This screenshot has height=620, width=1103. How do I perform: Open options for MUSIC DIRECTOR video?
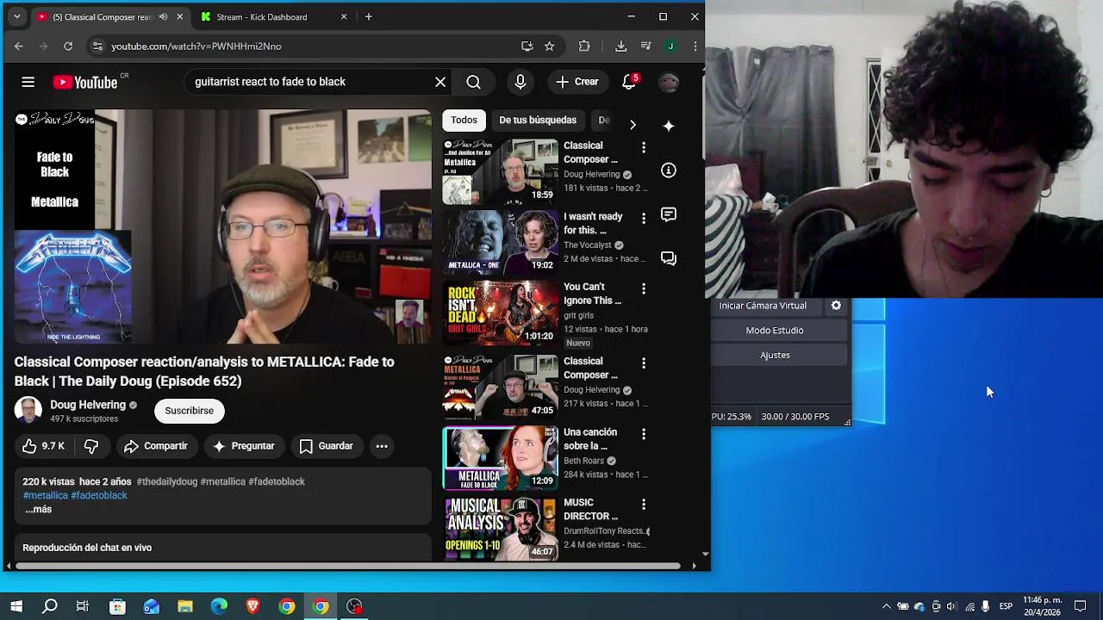643,505
